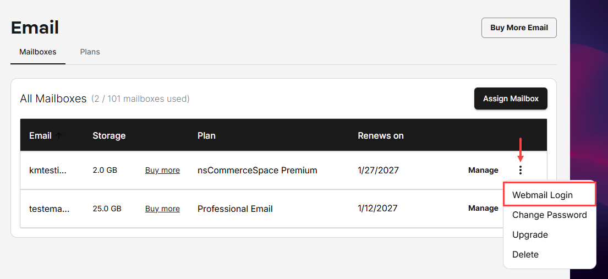
Task: Click the 1/27/2027 renewal date
Action: (x=378, y=170)
